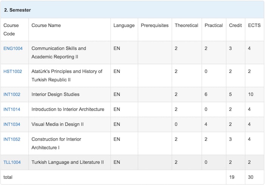Click the Credit column header
Screen dimensions: 265x185
click(x=235, y=25)
